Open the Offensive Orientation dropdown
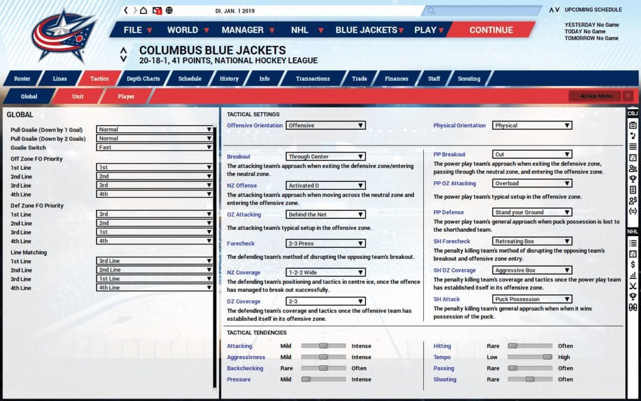This screenshot has height=401, width=641. point(326,125)
